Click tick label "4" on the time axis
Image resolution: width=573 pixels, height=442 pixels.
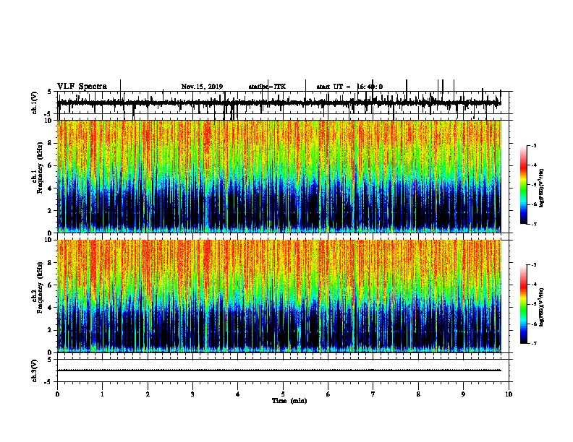[x=238, y=394]
